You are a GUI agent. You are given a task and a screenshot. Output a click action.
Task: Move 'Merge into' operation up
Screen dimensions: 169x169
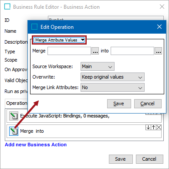tap(153, 128)
